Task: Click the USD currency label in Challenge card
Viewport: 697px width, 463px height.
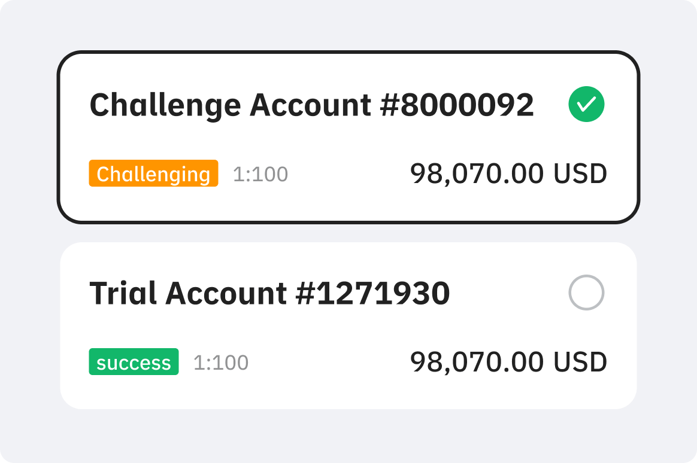Action: 580,173
